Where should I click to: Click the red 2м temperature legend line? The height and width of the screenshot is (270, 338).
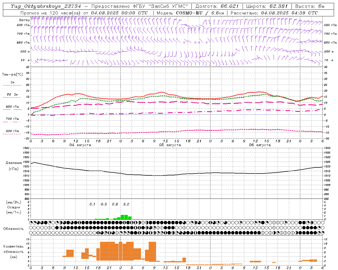(x=12, y=85)
